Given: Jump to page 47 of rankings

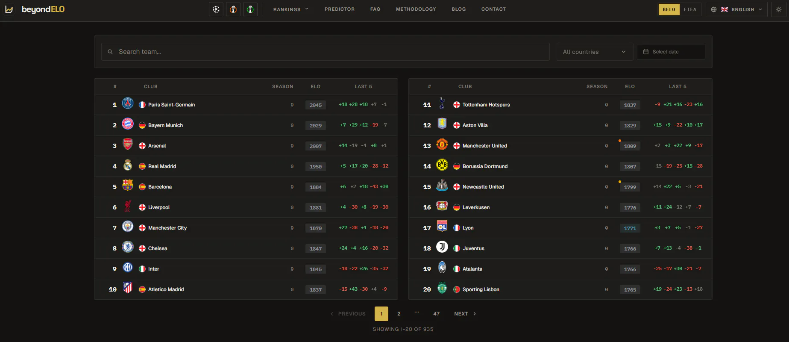Looking at the screenshot, I should pyautogui.click(x=436, y=314).
